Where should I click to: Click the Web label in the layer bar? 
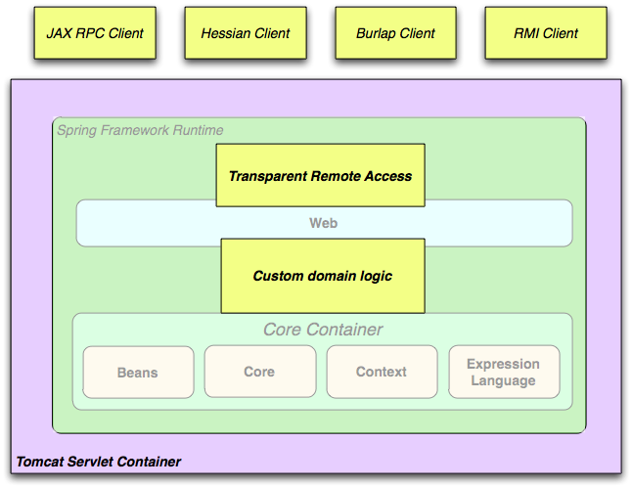[324, 223]
